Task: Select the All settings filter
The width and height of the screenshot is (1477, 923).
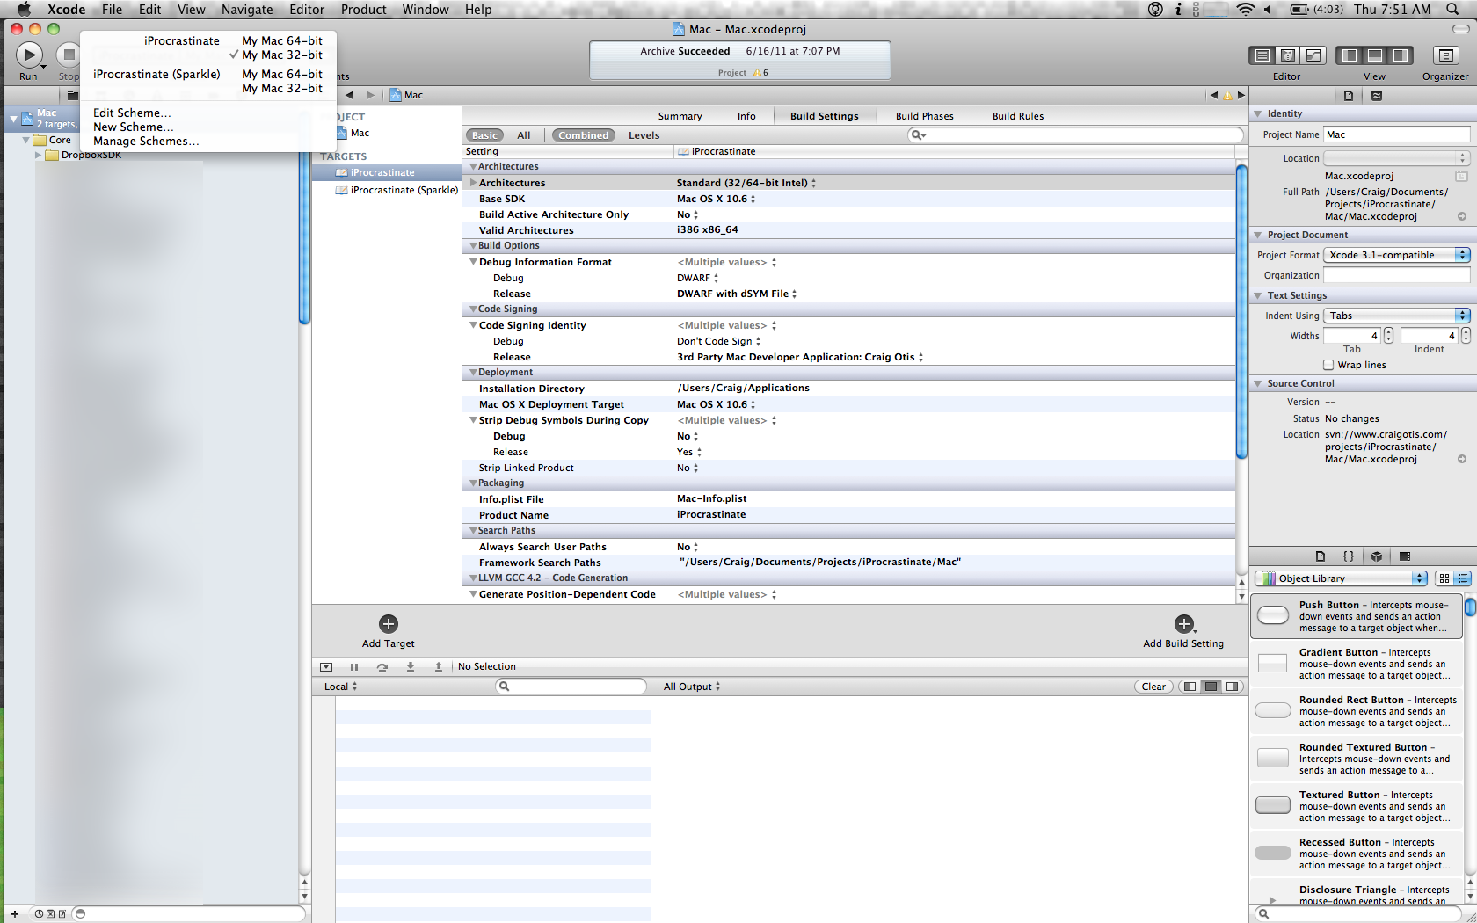Action: [x=524, y=135]
